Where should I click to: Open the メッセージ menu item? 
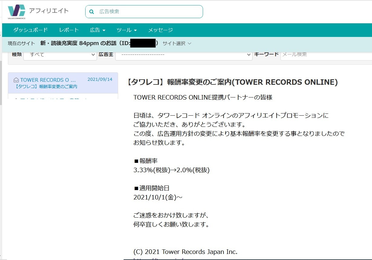tap(160, 30)
